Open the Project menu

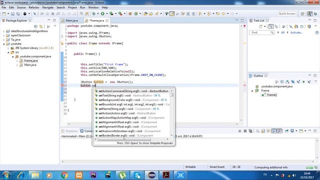pos(72,7)
